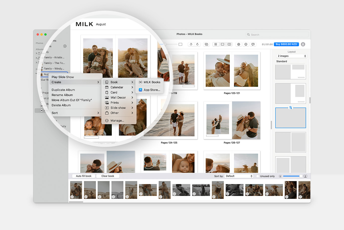Open the 2 images layout dropdown
The height and width of the screenshot is (230, 344).
pos(292,56)
